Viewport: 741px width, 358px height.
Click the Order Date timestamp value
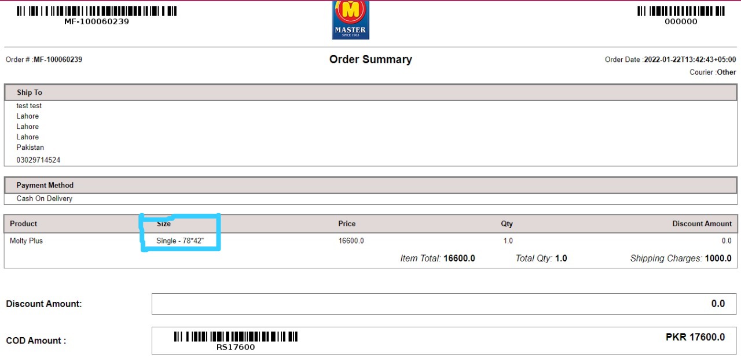690,60
